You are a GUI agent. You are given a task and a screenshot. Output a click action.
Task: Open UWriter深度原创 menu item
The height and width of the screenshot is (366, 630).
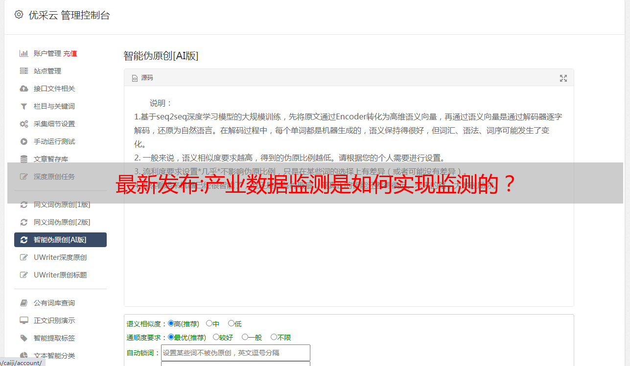pos(60,257)
